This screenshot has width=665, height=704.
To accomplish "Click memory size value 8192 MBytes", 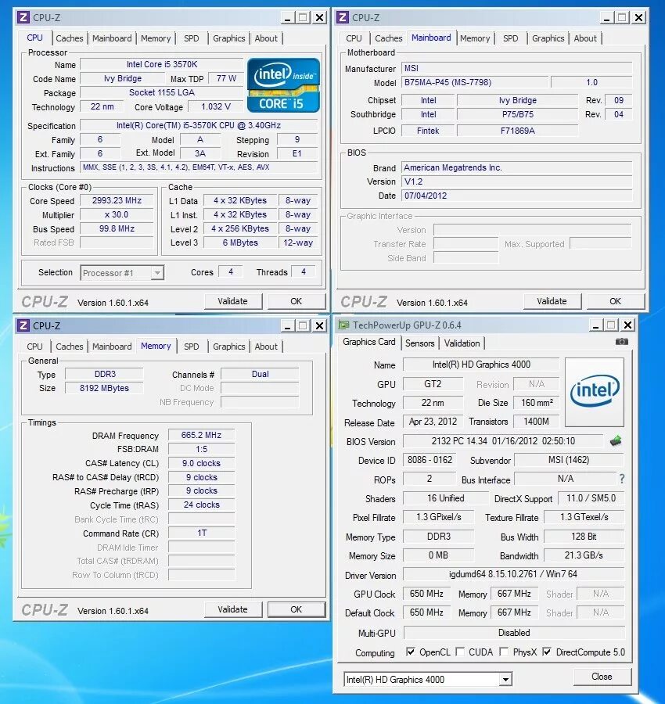I will [x=104, y=388].
